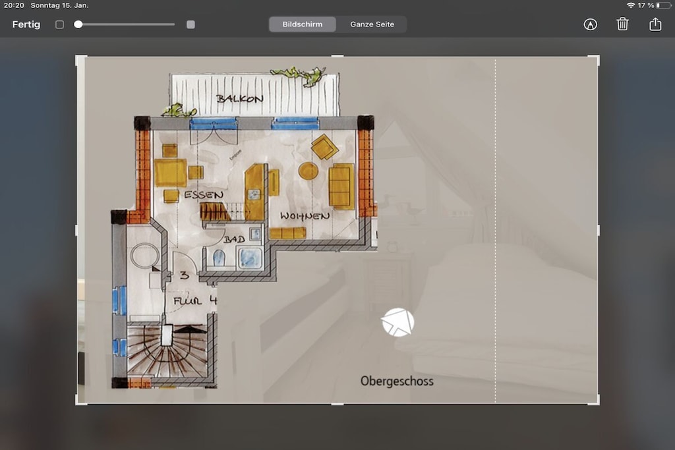Image resolution: width=675 pixels, height=450 pixels.
Task: Click the top edge crop handle
Action: point(337,55)
